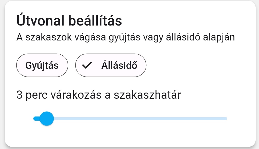Click the checkmark icon in the Állásidő chip
259x149 pixels.
point(87,66)
